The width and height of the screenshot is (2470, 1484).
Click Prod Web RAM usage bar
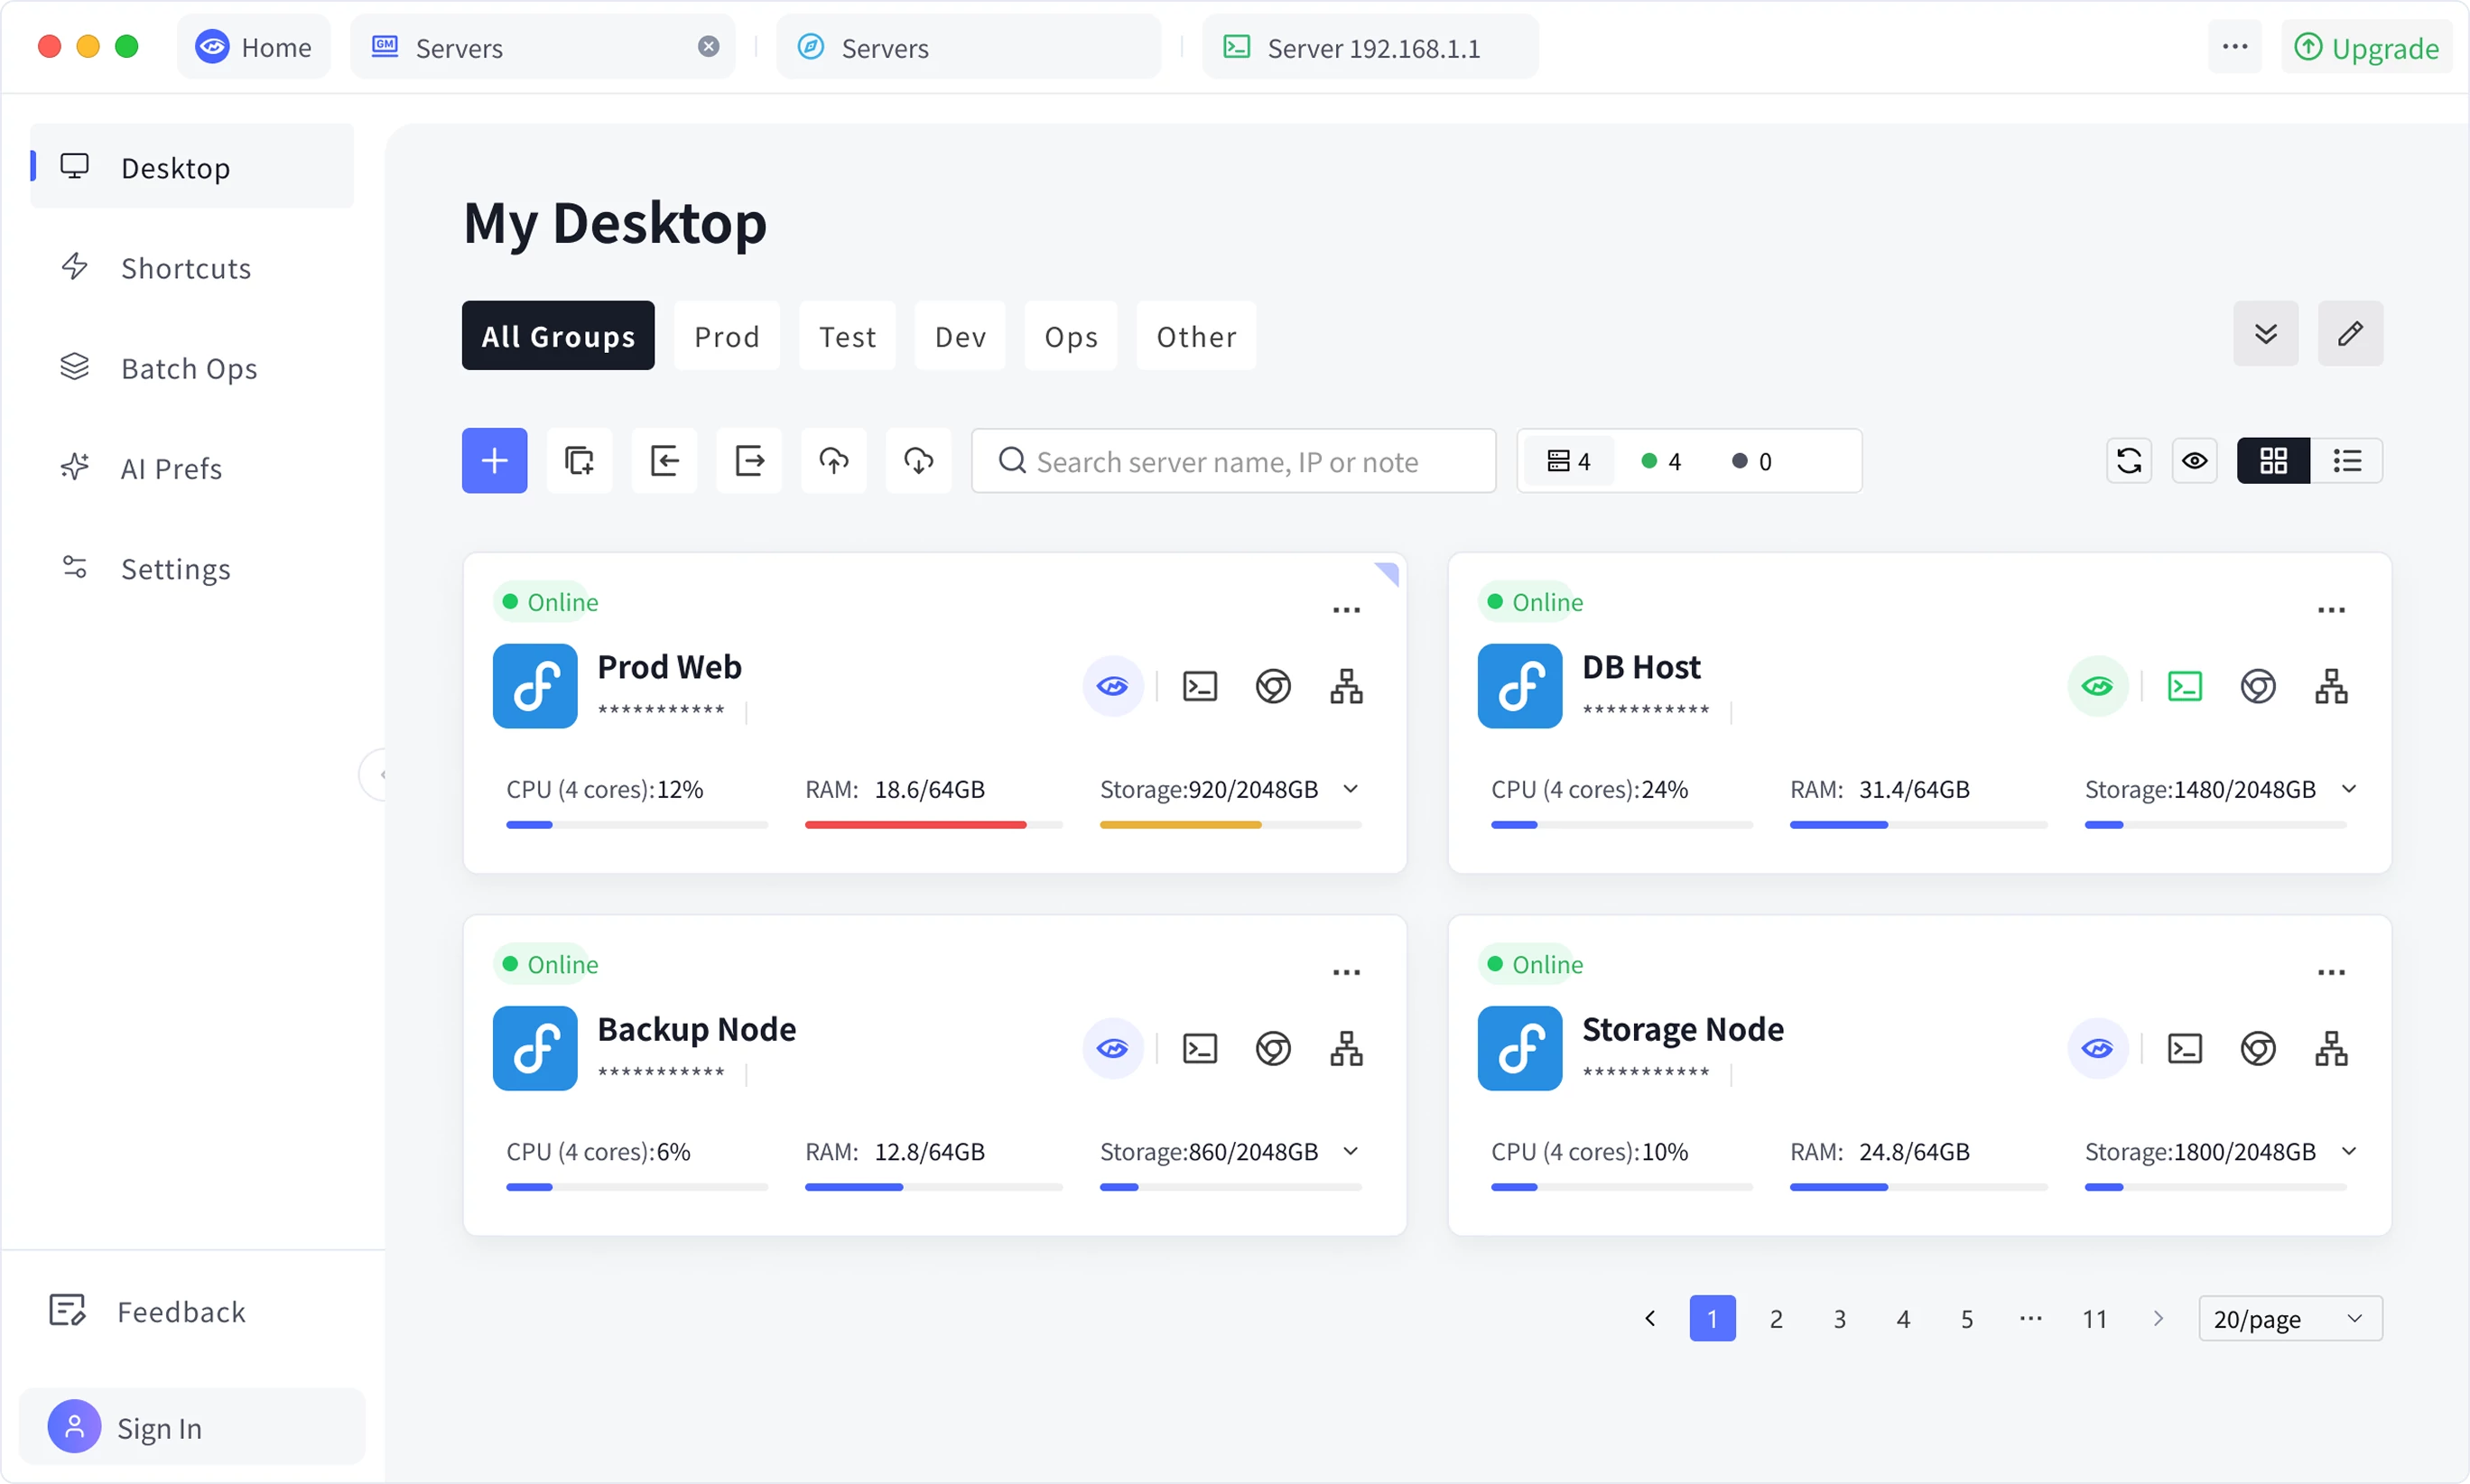point(934,825)
